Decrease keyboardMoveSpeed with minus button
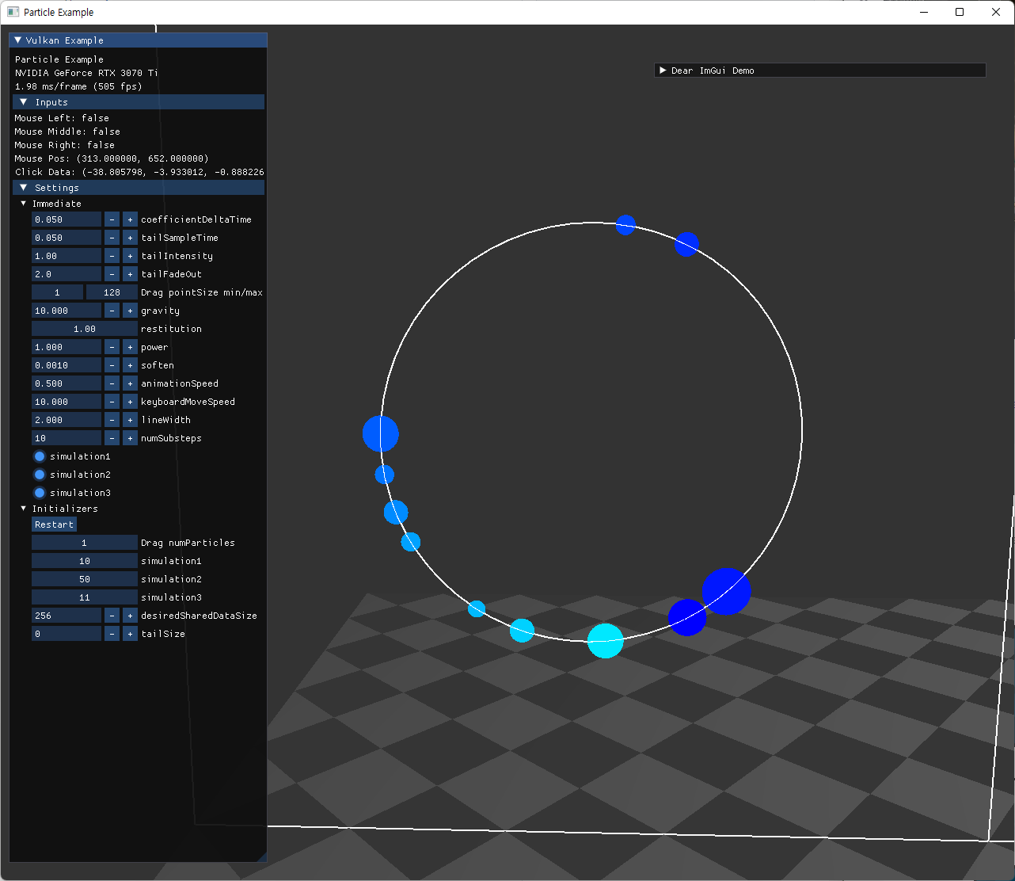The height and width of the screenshot is (881, 1015). point(112,402)
